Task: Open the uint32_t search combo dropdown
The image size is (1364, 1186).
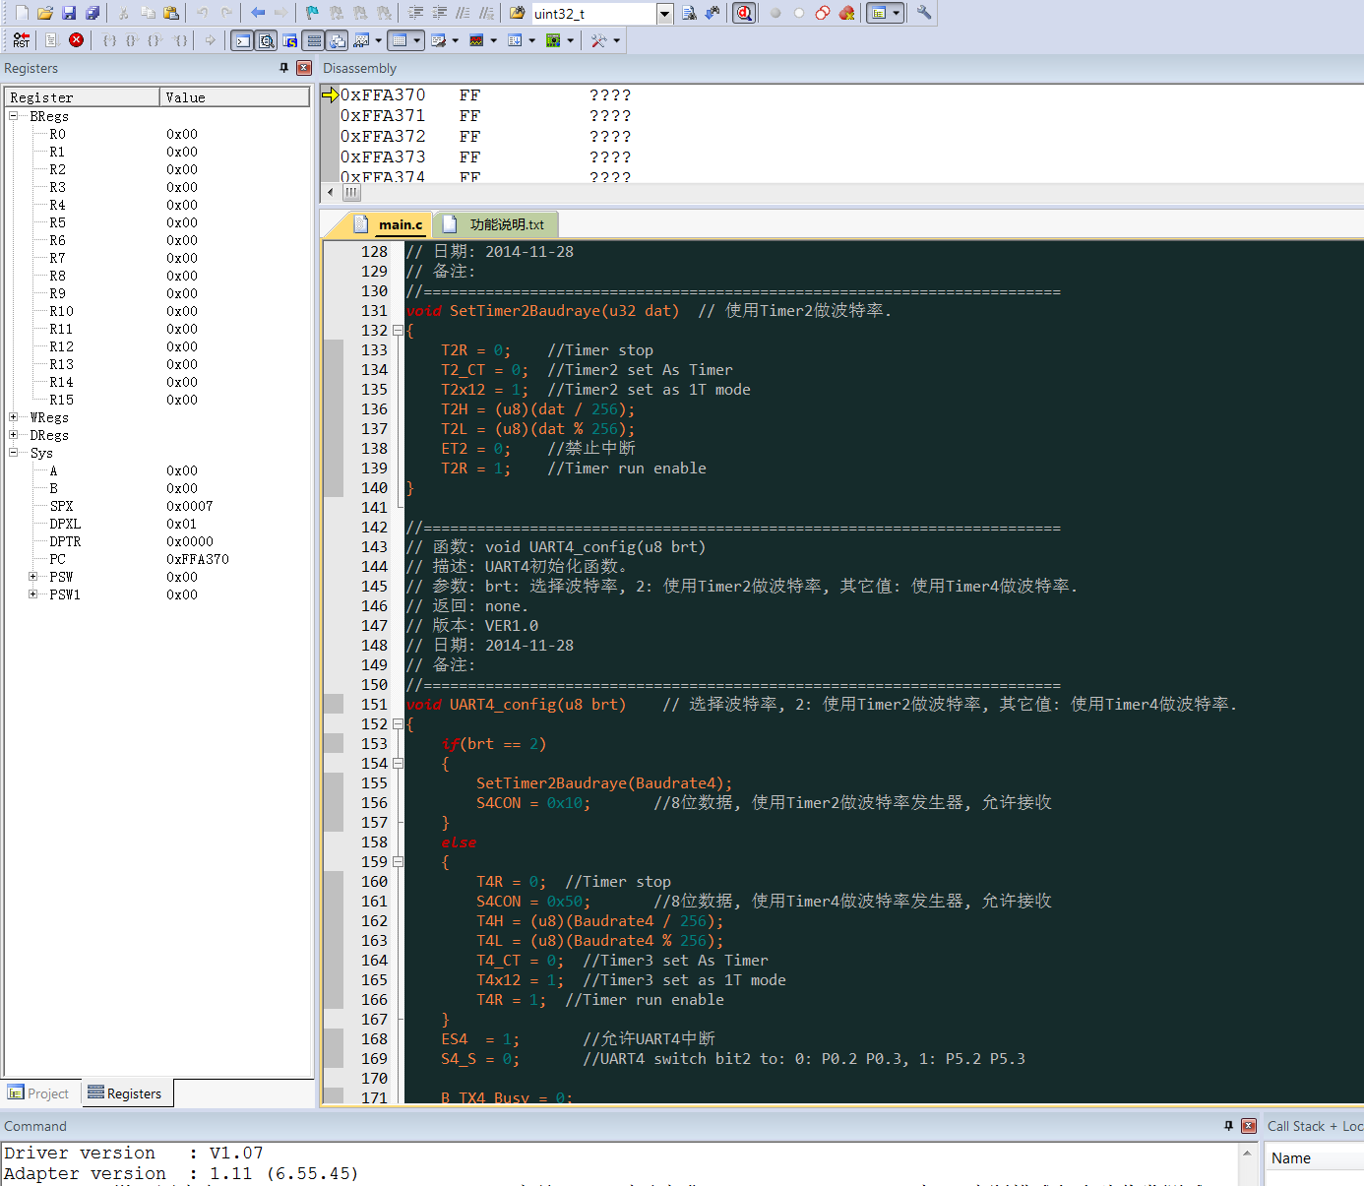Action: pos(665,14)
